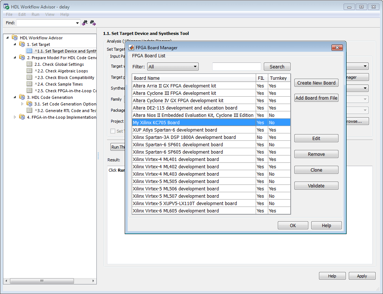The width and height of the screenshot is (383, 294).
Task: Click folder icon of 3. HDL Code Generation
Action: click(x=22, y=97)
